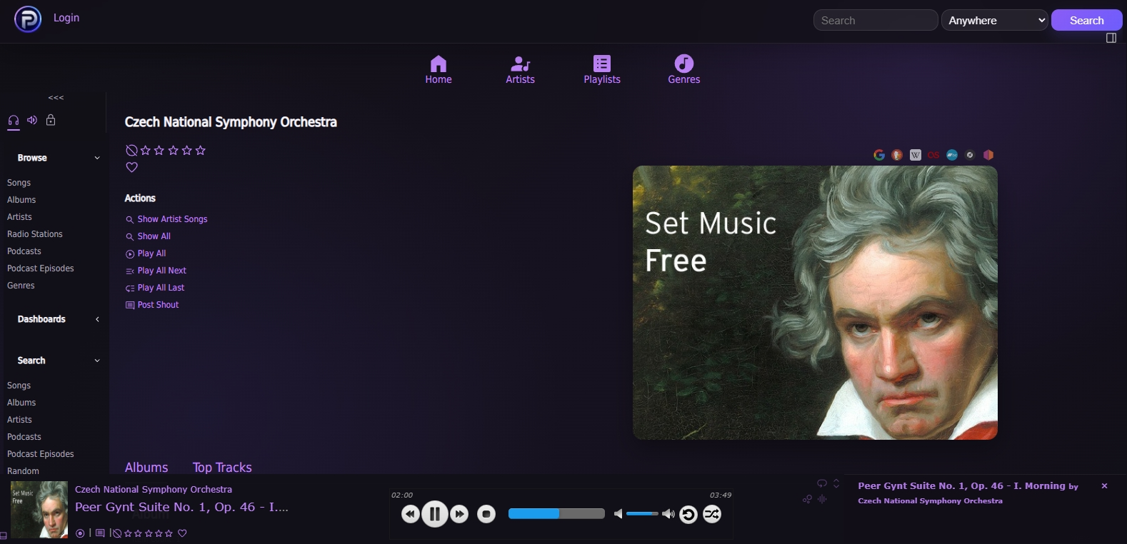Open Genres in Browse sidebar list
This screenshot has height=544, width=1127.
[21, 286]
